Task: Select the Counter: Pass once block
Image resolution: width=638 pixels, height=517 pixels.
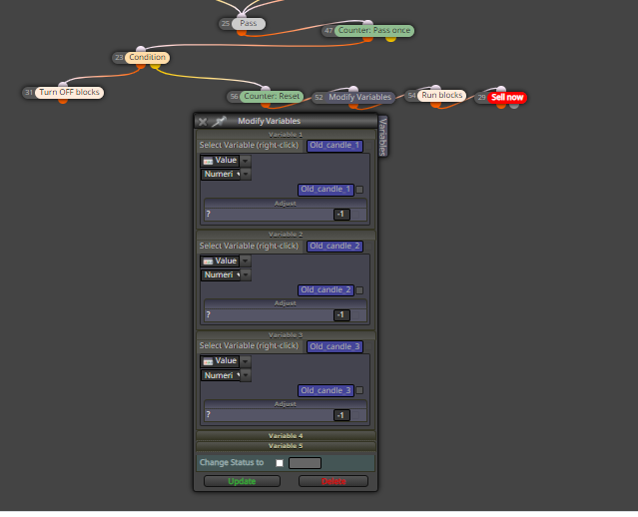Action: pyautogui.click(x=374, y=31)
